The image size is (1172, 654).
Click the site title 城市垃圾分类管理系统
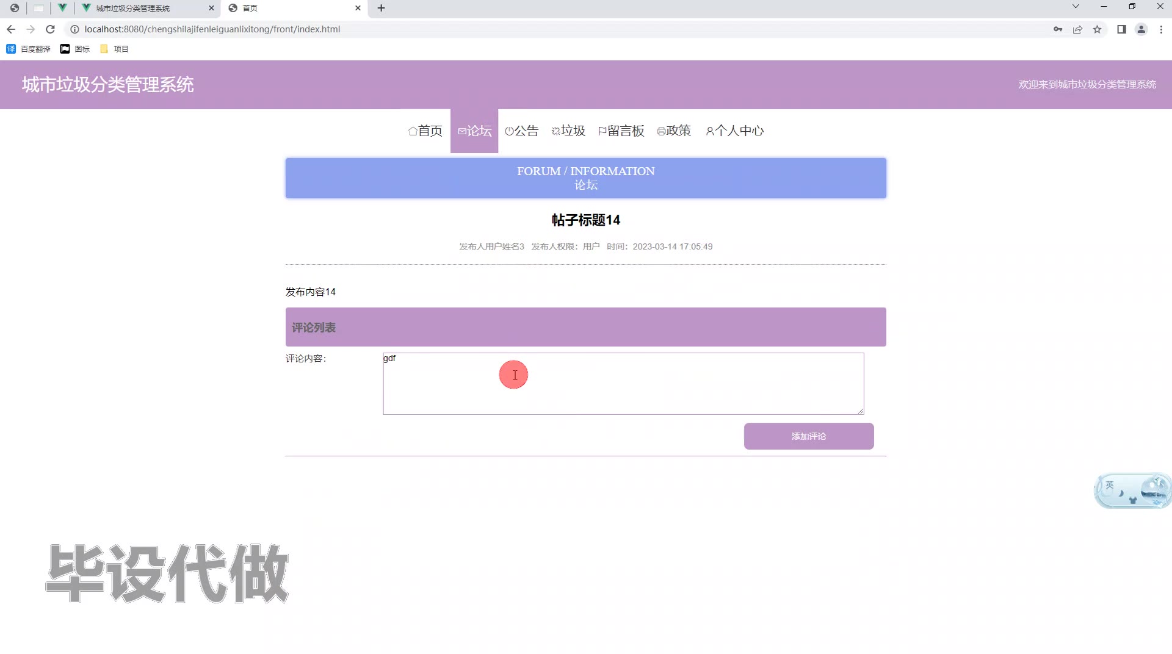(108, 84)
